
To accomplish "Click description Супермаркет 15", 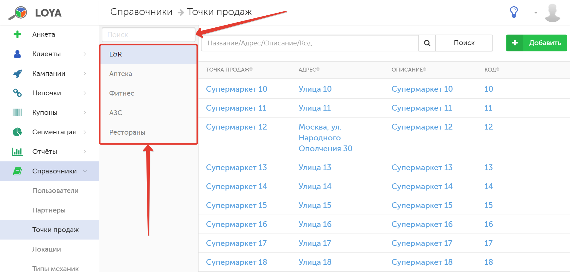I will (x=422, y=205).
